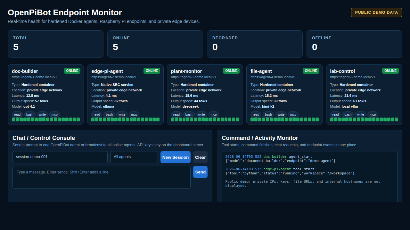Clear the chat console
This screenshot has width=410, height=230.
coord(200,157)
